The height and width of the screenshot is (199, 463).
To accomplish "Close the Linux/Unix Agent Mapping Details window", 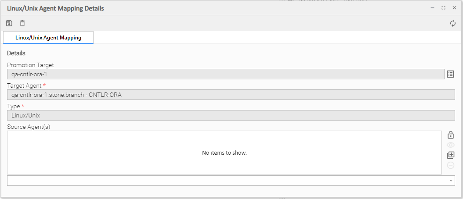I will tap(454, 8).
